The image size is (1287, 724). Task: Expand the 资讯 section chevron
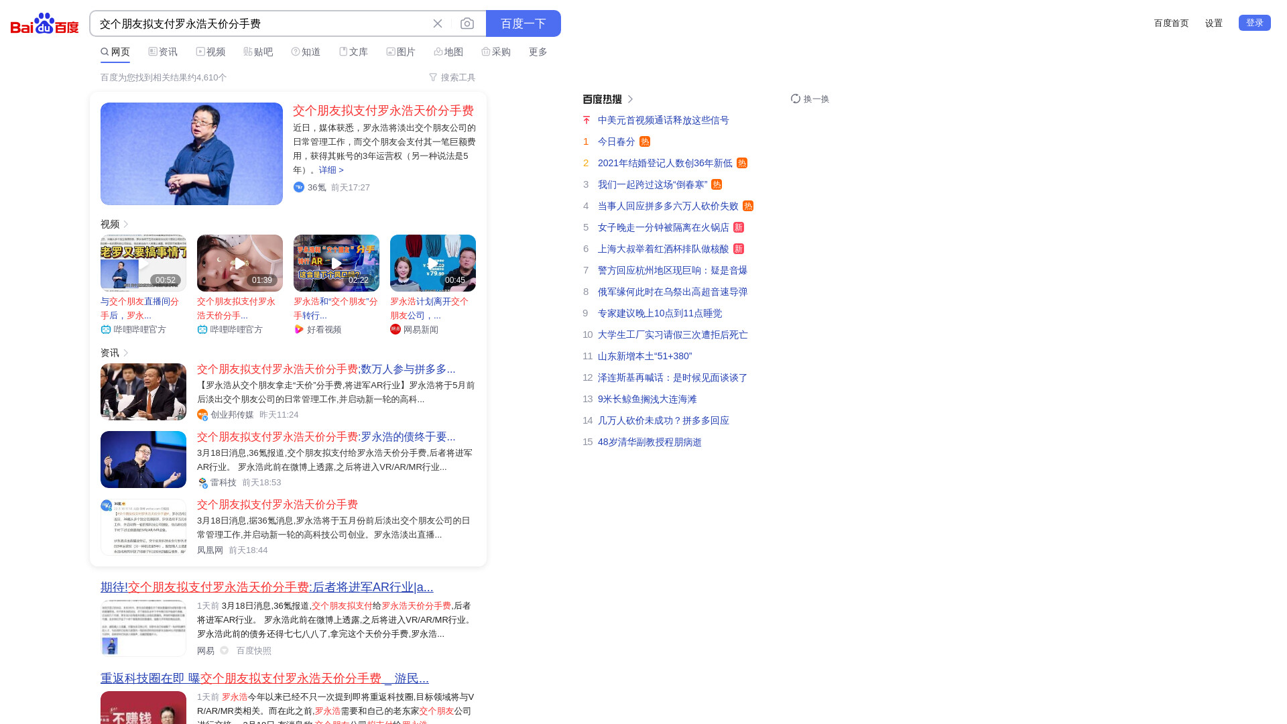click(x=126, y=353)
